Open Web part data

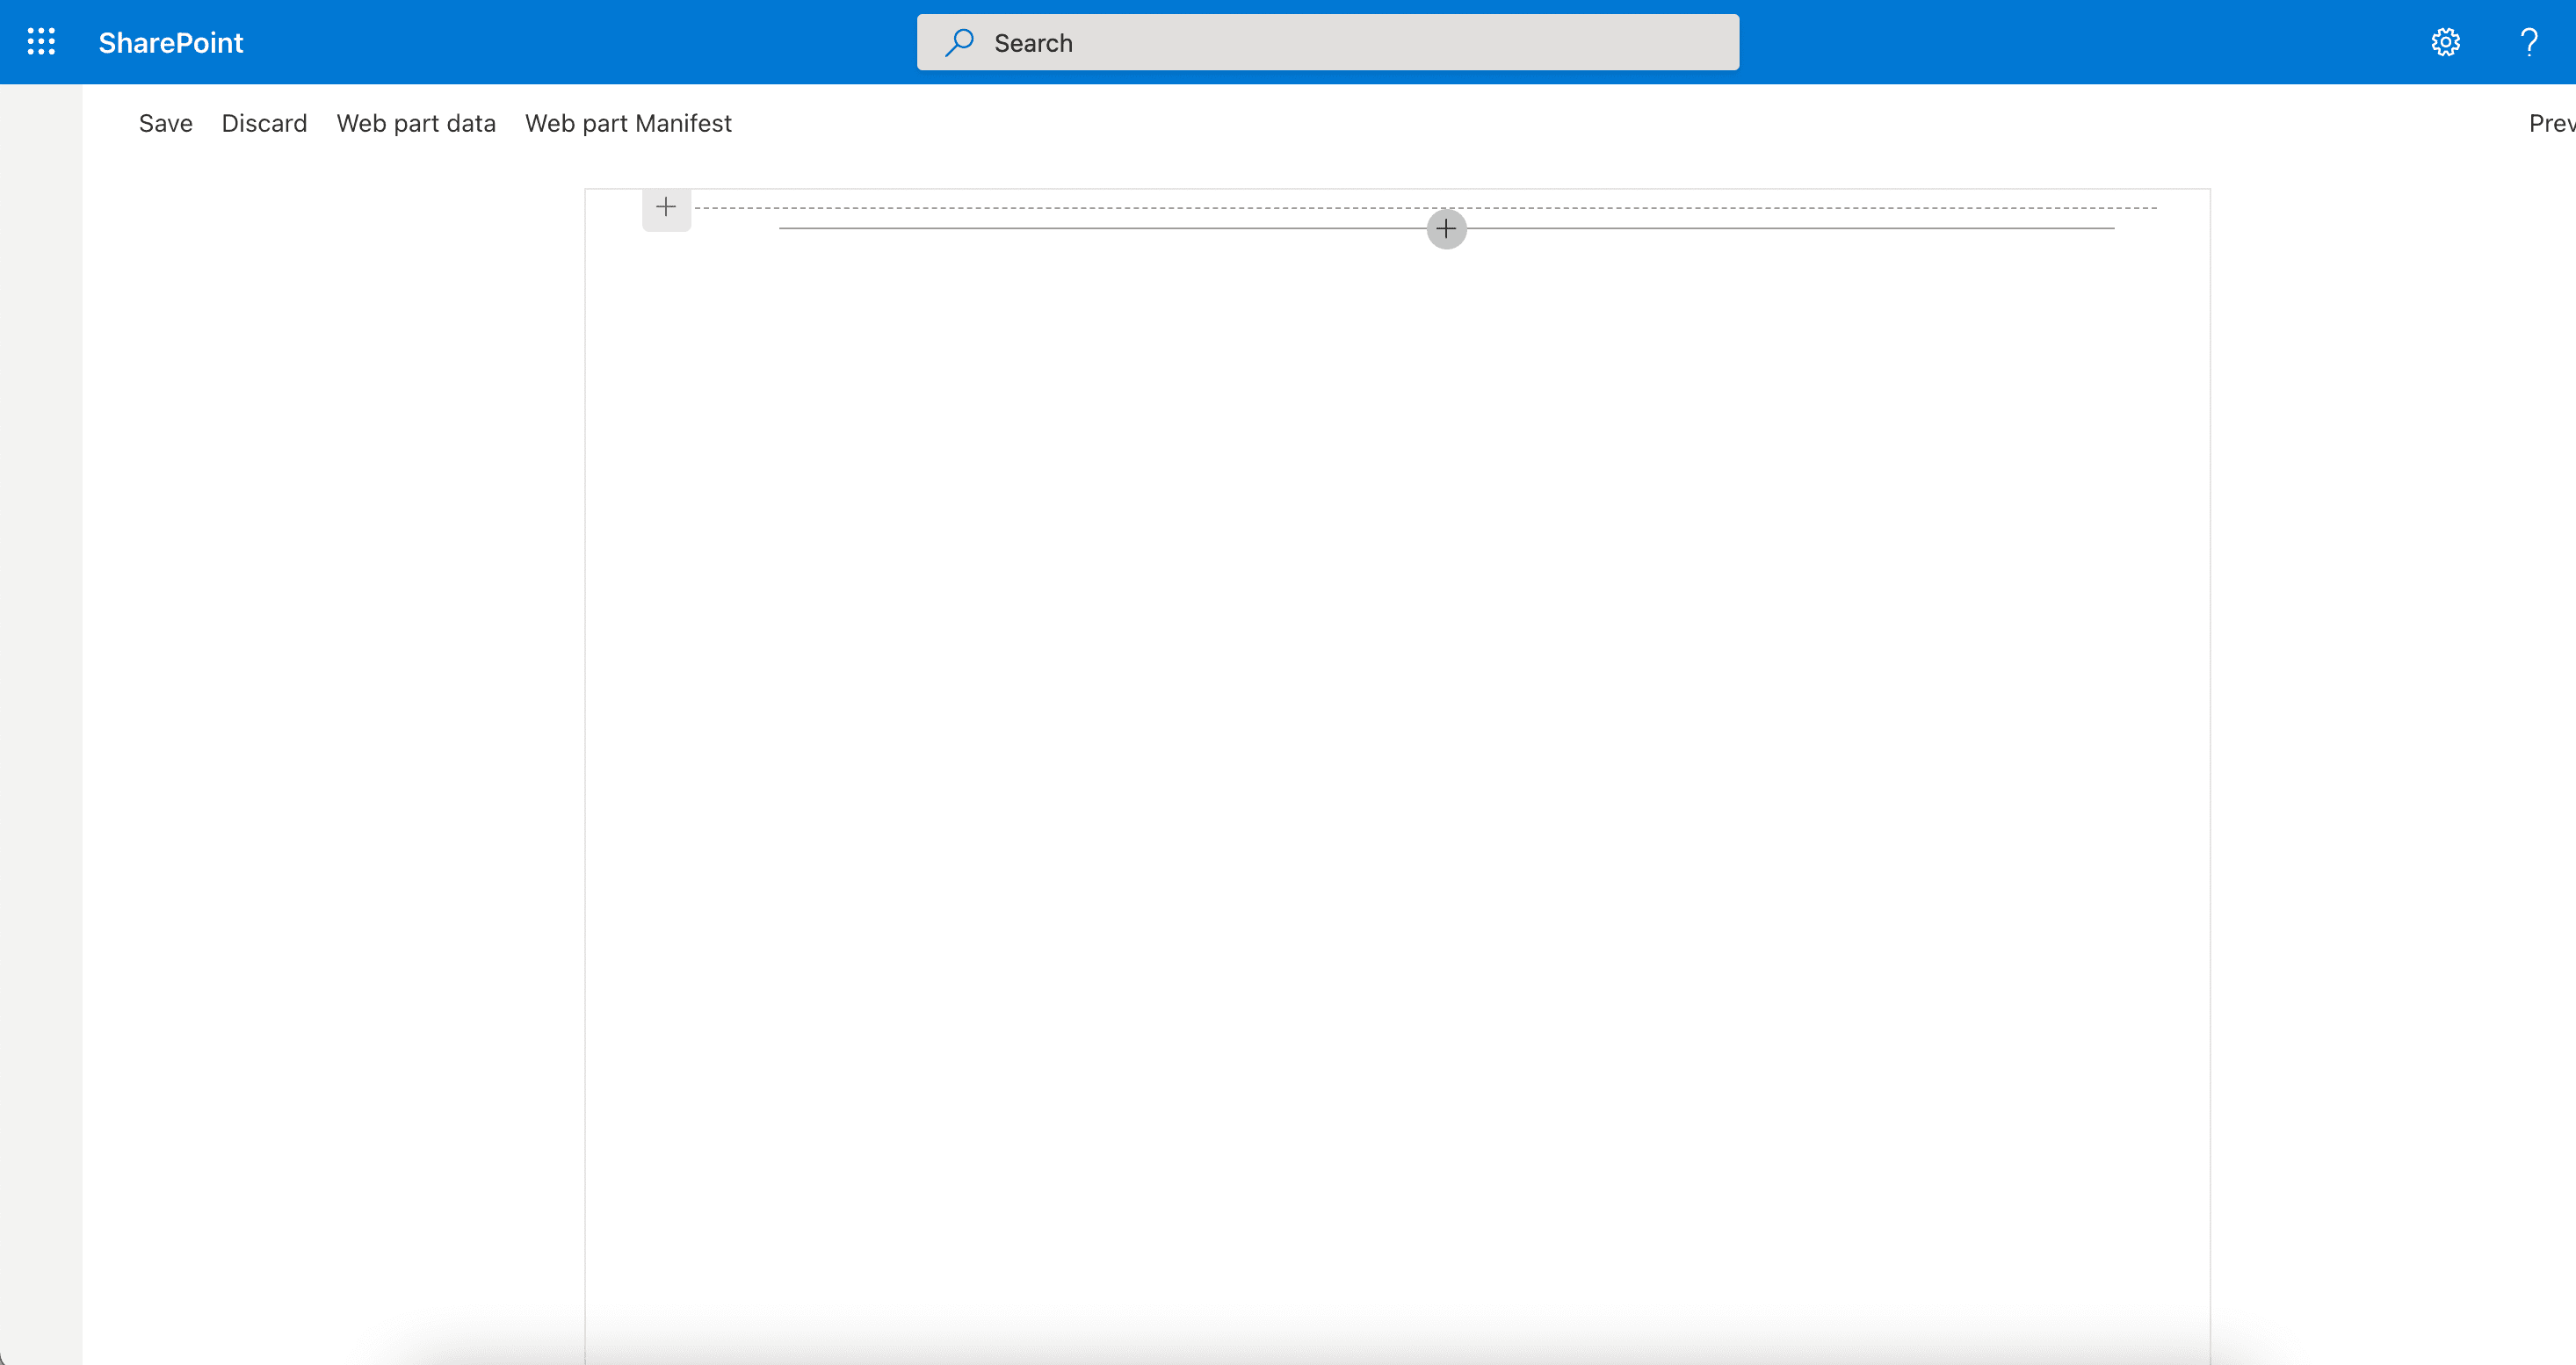click(x=416, y=123)
